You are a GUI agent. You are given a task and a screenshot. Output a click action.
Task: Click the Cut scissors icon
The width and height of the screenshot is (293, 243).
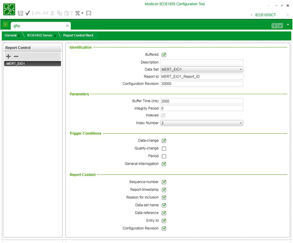click(52, 13)
